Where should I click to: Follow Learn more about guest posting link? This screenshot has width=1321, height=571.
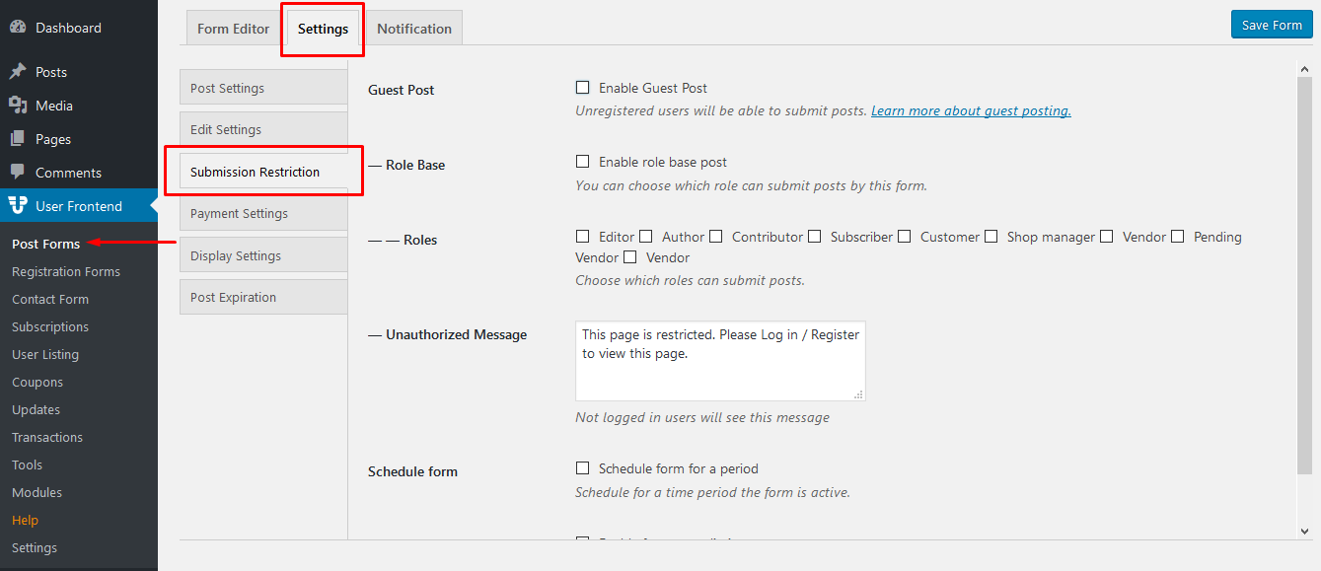click(971, 111)
